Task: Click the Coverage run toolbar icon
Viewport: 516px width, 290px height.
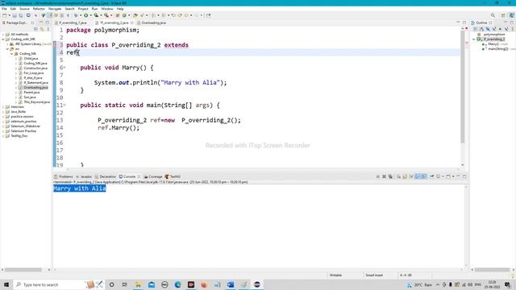Action: click(96, 15)
